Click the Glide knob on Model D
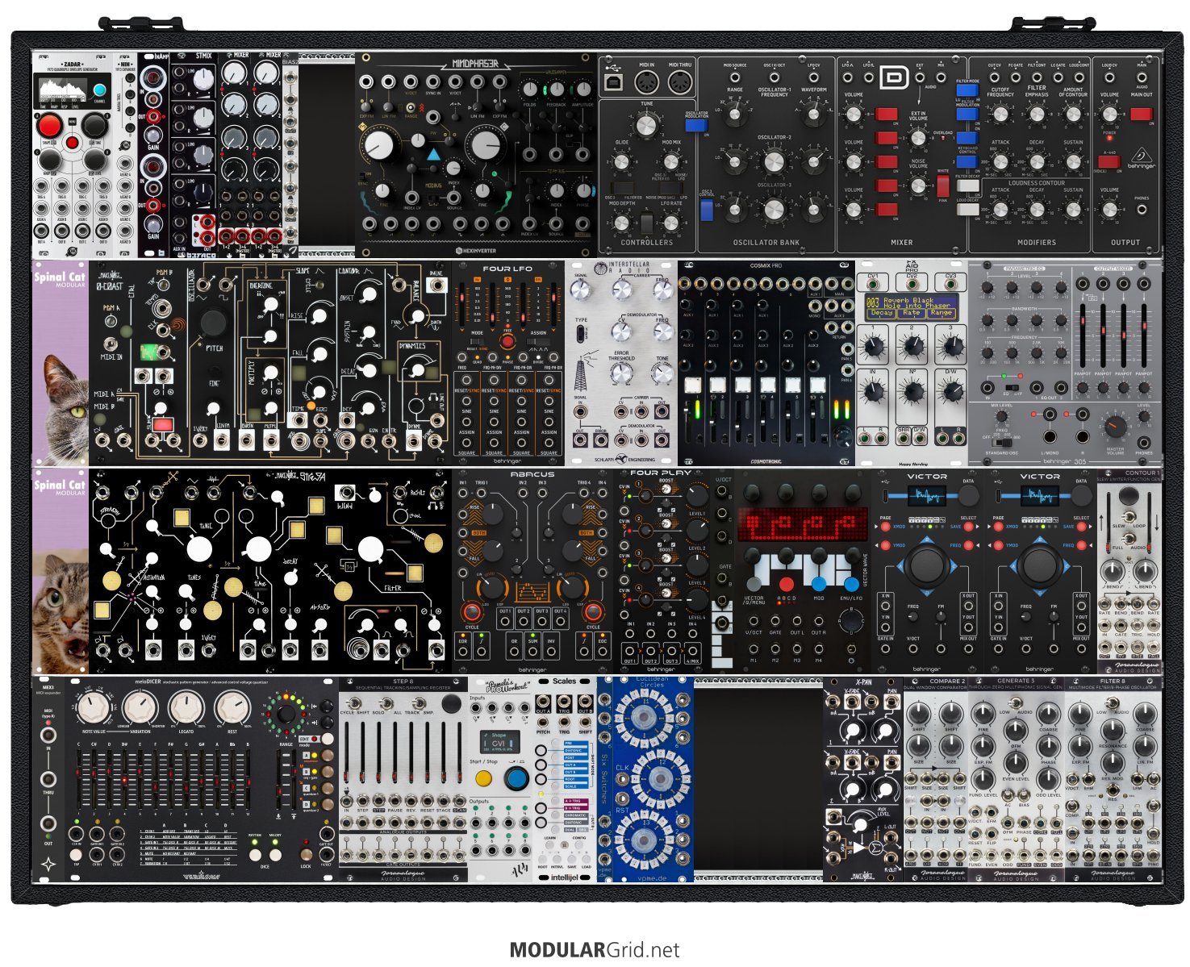 pos(621,161)
